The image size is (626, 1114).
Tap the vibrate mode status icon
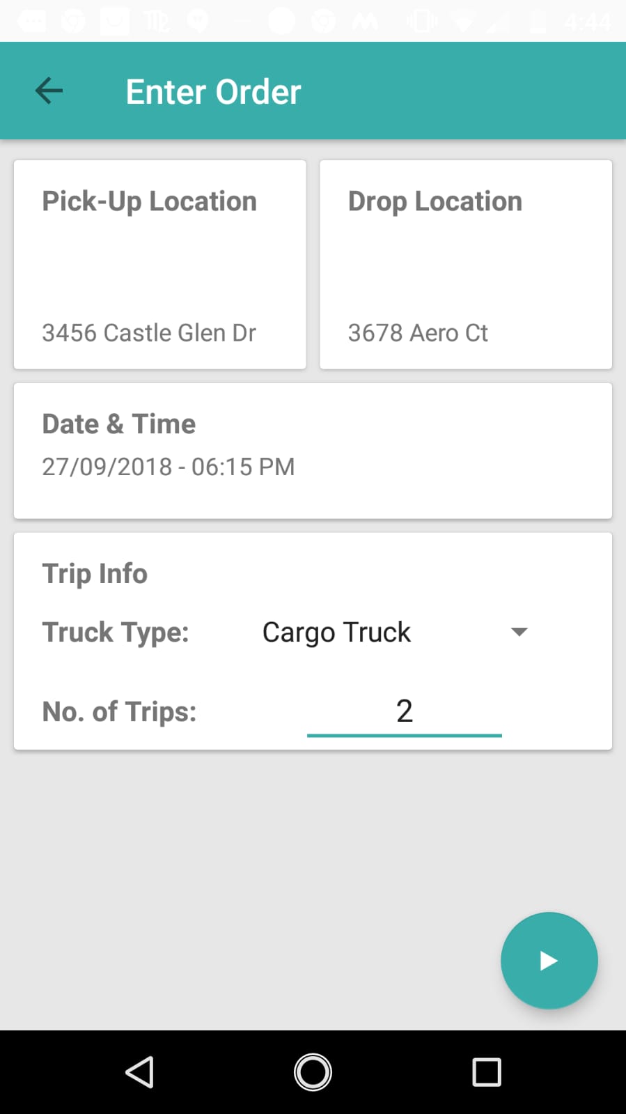tap(422, 21)
